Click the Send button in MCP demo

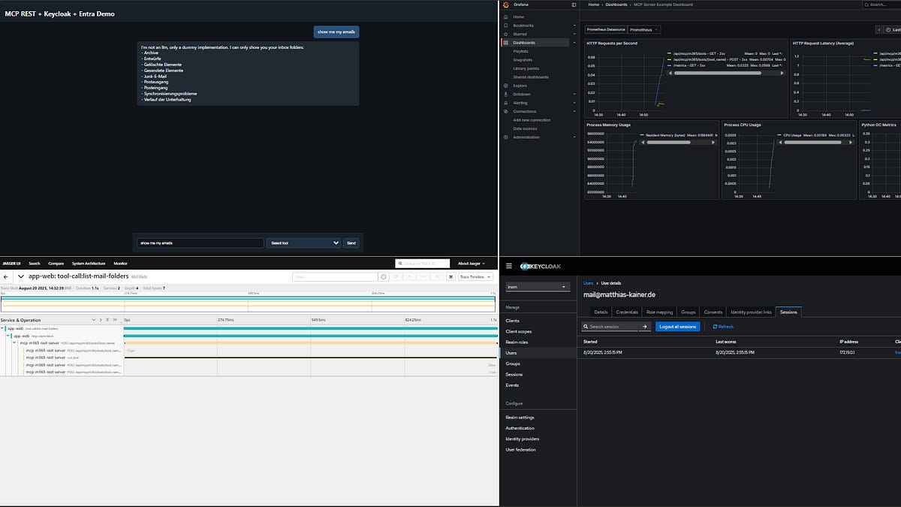351,243
